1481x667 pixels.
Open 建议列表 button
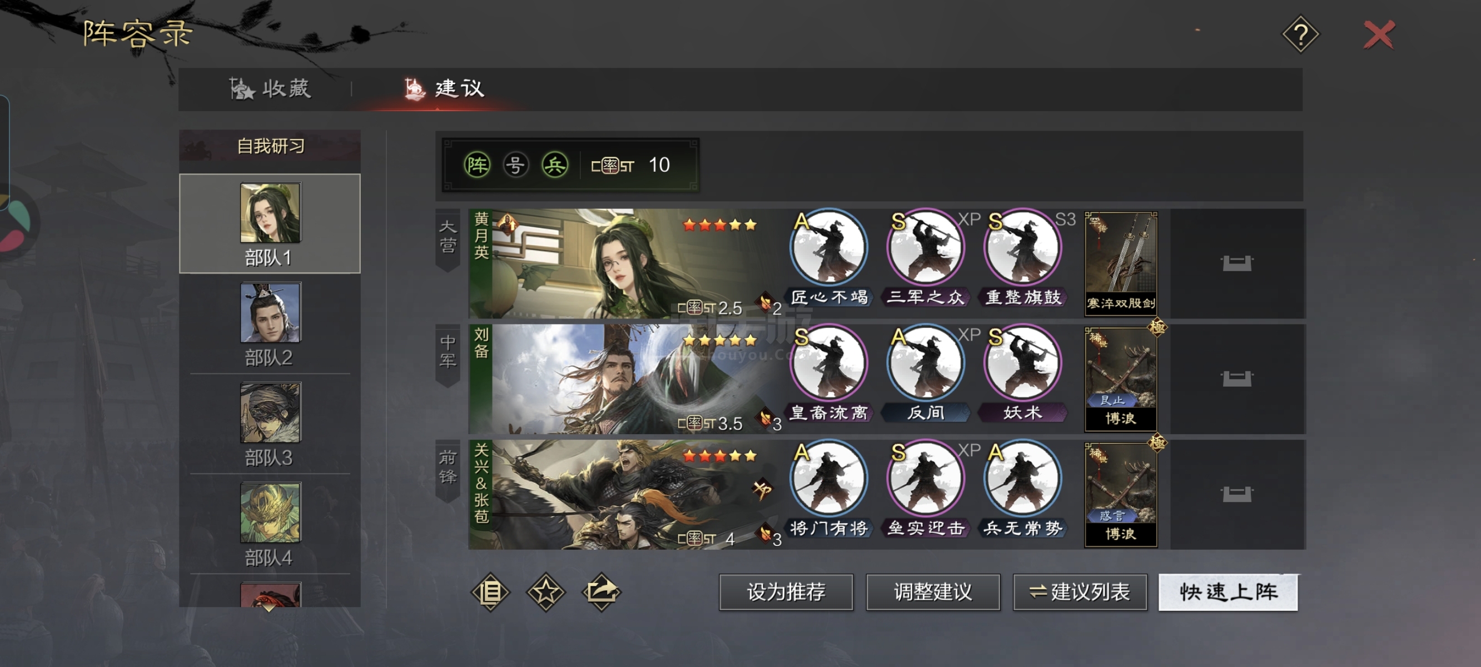pos(1080,593)
